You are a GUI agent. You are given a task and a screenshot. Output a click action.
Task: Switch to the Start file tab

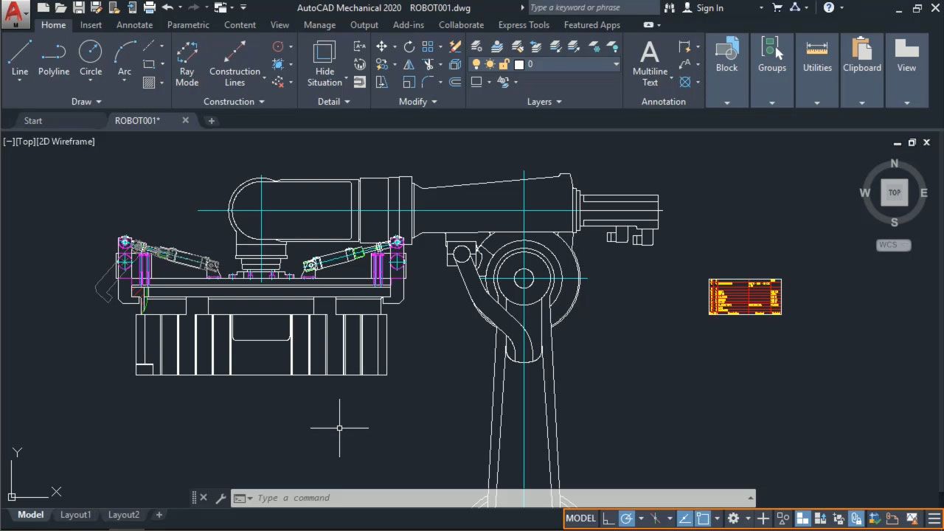point(33,121)
